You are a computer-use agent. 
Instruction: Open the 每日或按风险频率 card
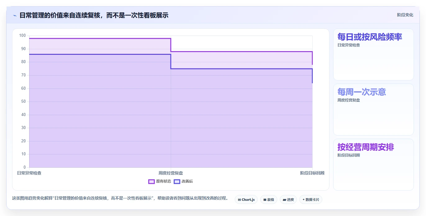(x=374, y=54)
